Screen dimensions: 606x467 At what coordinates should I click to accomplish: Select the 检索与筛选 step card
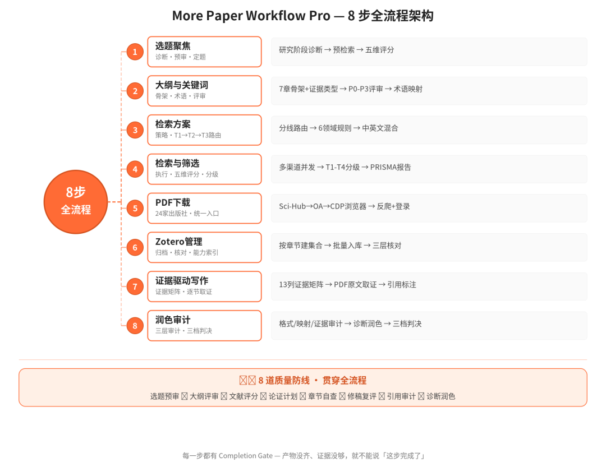(204, 169)
